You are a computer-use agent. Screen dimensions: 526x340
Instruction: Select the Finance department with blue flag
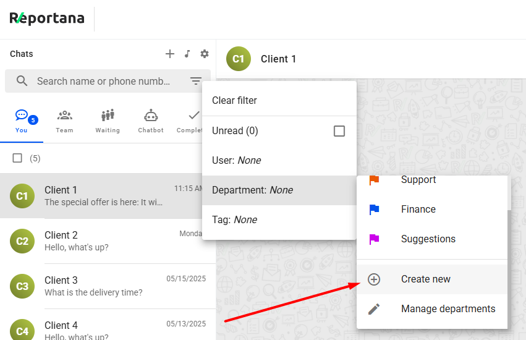418,210
